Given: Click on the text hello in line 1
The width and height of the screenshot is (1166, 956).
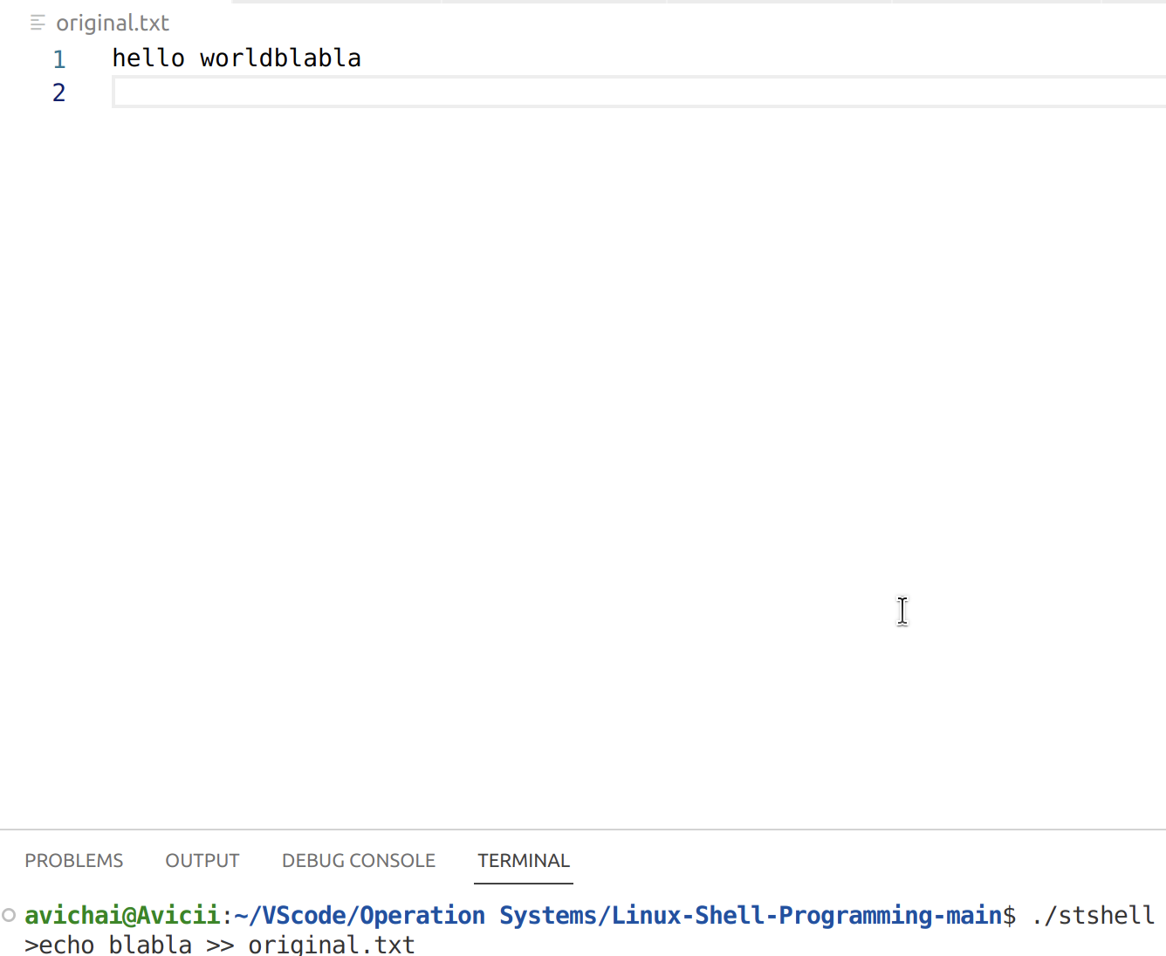Looking at the screenshot, I should 148,58.
